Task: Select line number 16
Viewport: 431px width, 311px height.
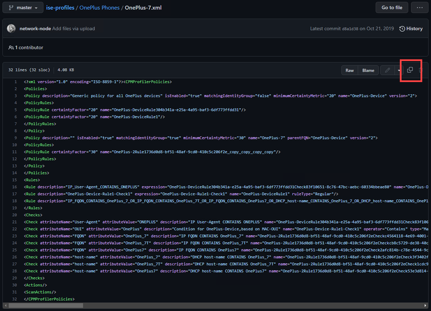Action: pyautogui.click(x=14, y=187)
